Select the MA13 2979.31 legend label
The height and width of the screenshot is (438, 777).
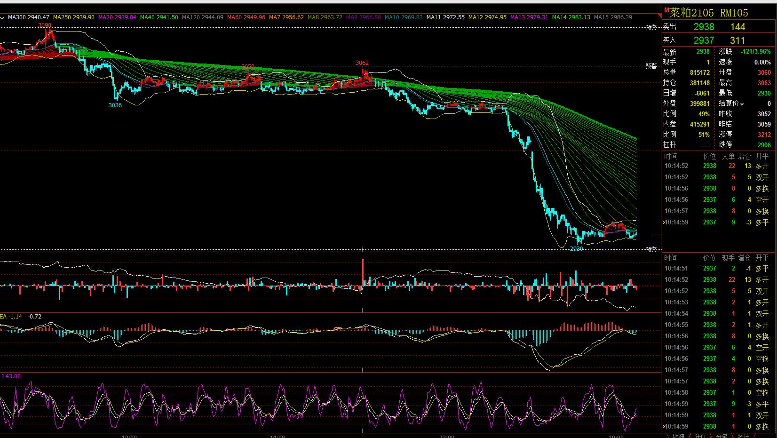[529, 17]
